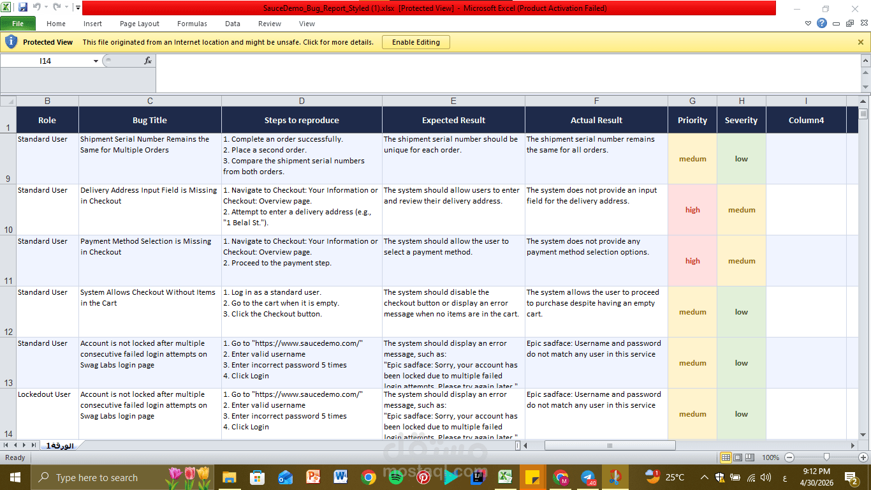Viewport: 871px width, 490px height.
Task: Click the Enable Editing button
Action: pyautogui.click(x=416, y=42)
